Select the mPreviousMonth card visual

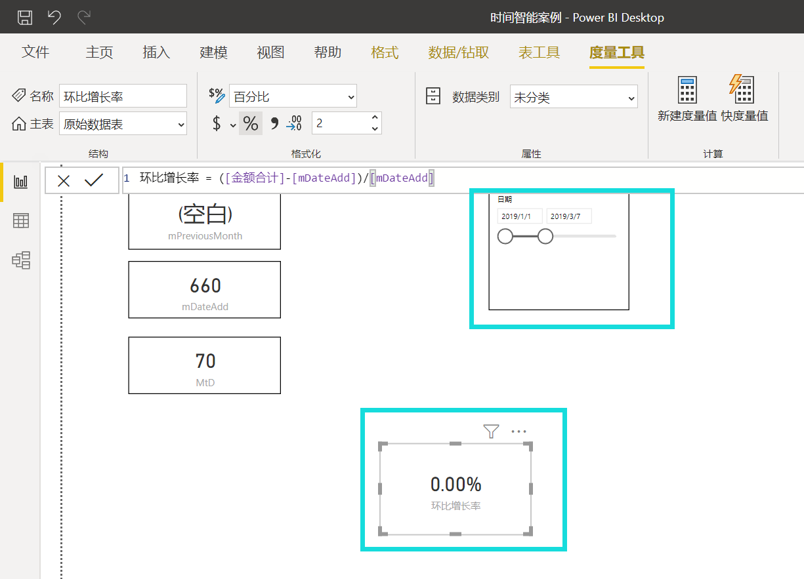coord(205,221)
